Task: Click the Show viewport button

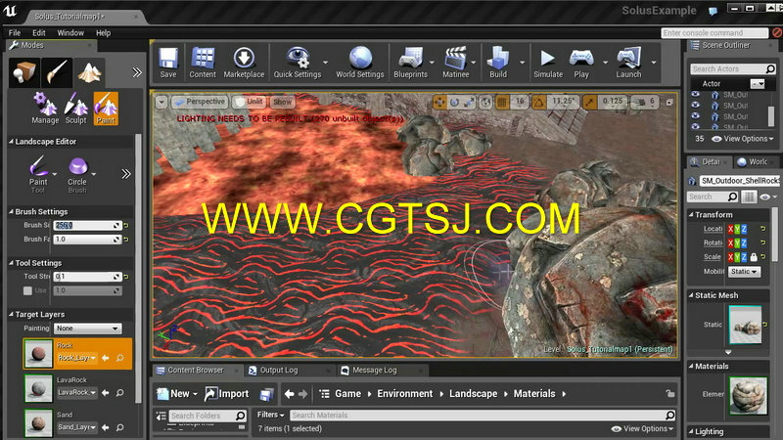Action: 282,102
